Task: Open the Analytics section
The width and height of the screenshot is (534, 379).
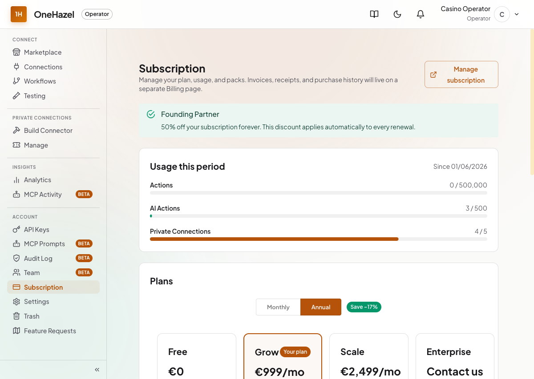Action: 53,180
